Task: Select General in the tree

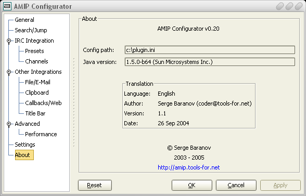Action: point(24,20)
